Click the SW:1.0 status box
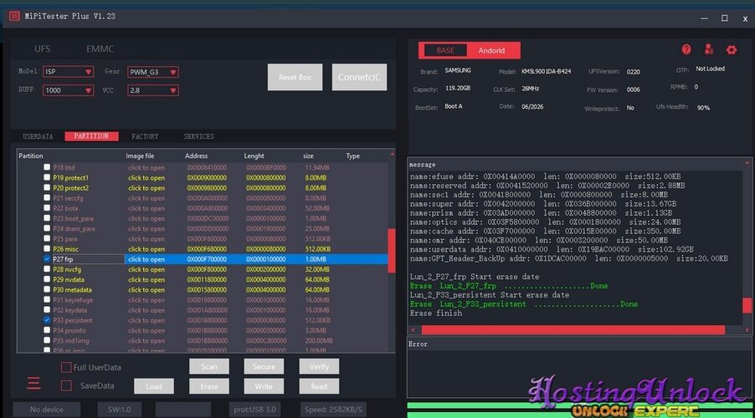Screen dimensions: 755x418 pos(120,410)
